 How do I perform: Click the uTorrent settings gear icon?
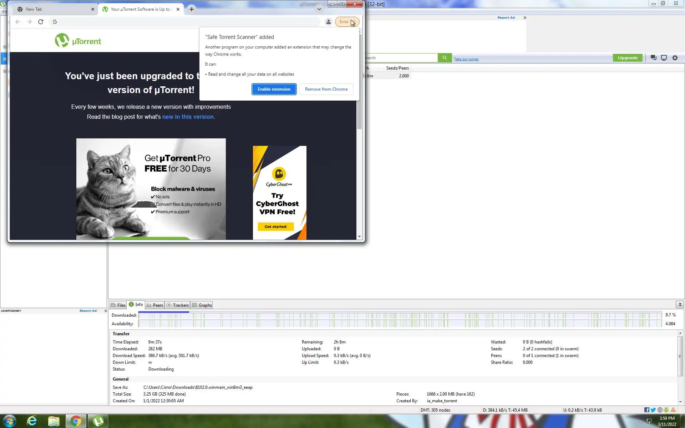tap(675, 58)
